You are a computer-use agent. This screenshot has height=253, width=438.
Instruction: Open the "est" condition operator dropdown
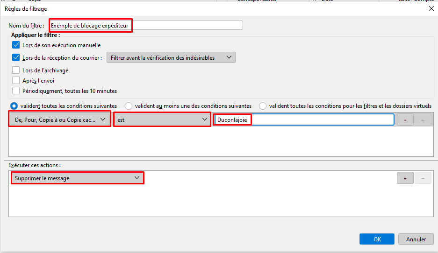point(162,119)
